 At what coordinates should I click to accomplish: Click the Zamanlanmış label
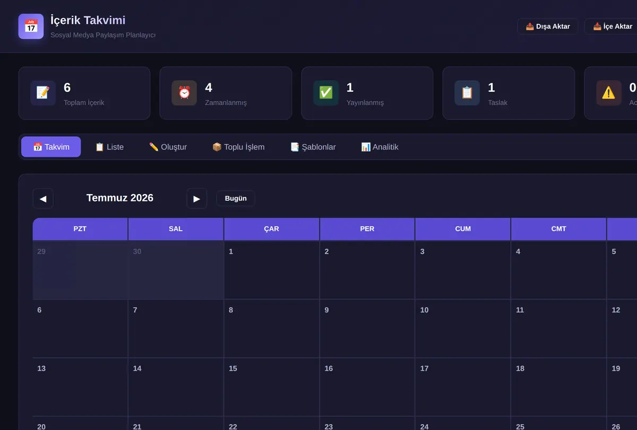click(226, 103)
